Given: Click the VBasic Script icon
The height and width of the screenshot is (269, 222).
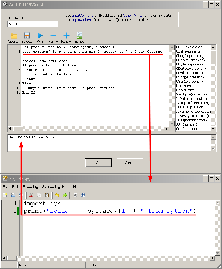Looking at the screenshot, I should (80, 35).
